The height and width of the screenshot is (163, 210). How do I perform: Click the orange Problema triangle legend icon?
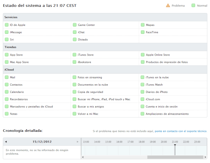[x=168, y=5]
